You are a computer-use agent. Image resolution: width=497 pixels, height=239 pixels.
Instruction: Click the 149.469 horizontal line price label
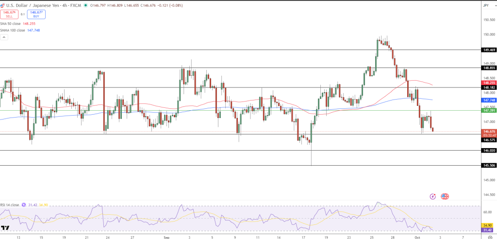tap(488, 50)
